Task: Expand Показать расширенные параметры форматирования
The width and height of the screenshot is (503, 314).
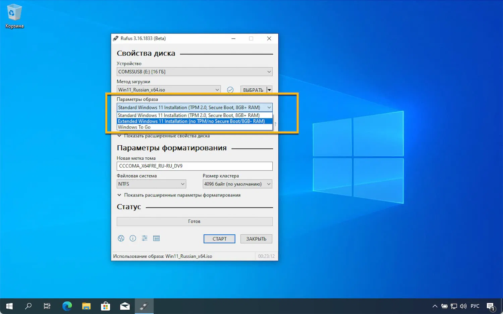Action: [x=179, y=195]
